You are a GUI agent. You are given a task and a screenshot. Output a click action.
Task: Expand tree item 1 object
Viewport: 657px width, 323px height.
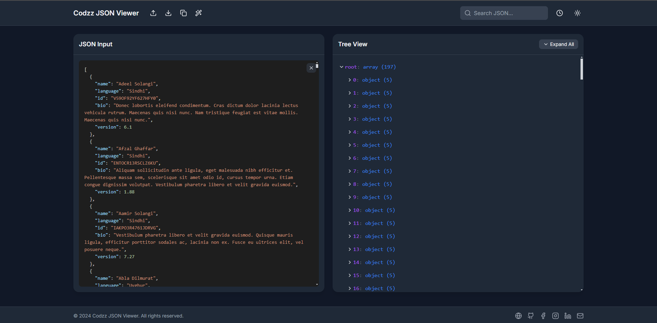(x=350, y=93)
